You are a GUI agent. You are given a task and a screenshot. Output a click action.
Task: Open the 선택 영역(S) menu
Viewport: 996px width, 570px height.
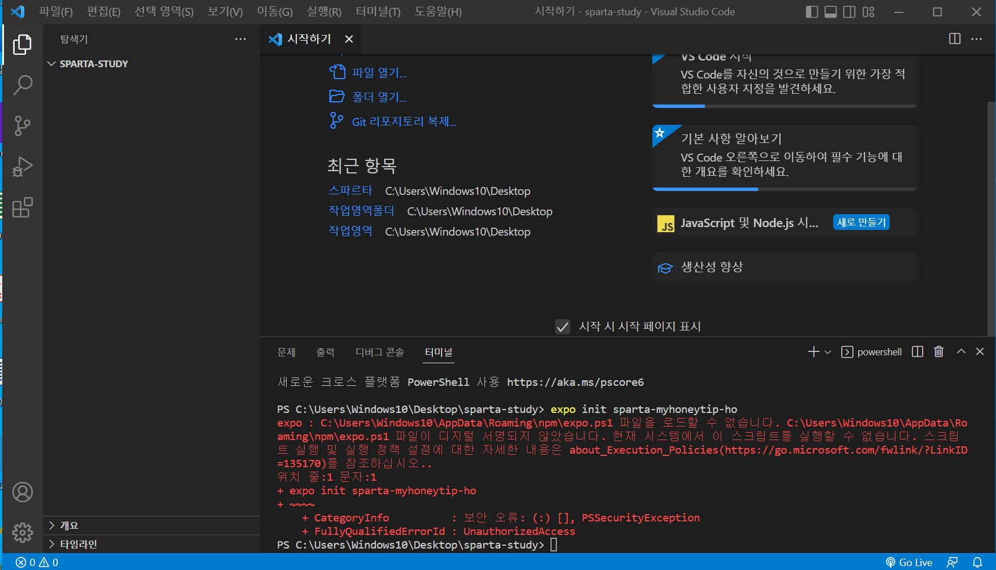(164, 12)
